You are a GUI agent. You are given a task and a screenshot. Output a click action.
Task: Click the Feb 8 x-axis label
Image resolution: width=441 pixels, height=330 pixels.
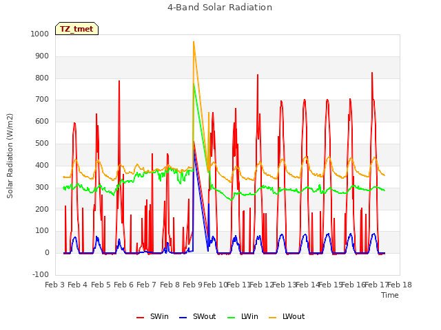point(170,285)
